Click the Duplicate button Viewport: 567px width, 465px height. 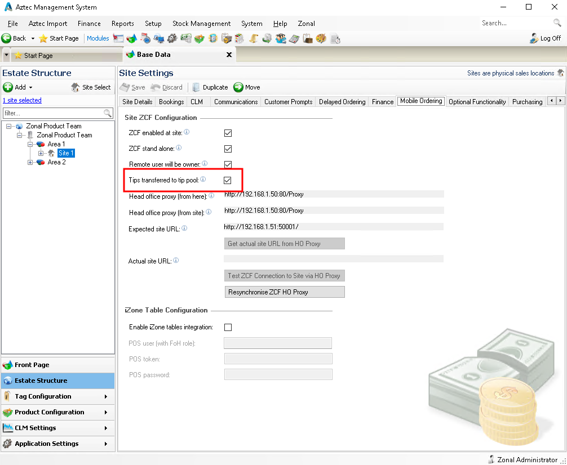pyautogui.click(x=210, y=87)
